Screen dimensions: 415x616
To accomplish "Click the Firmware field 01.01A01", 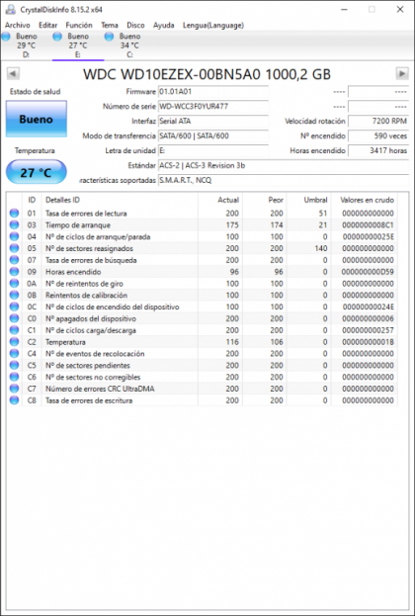I will pyautogui.click(x=213, y=92).
